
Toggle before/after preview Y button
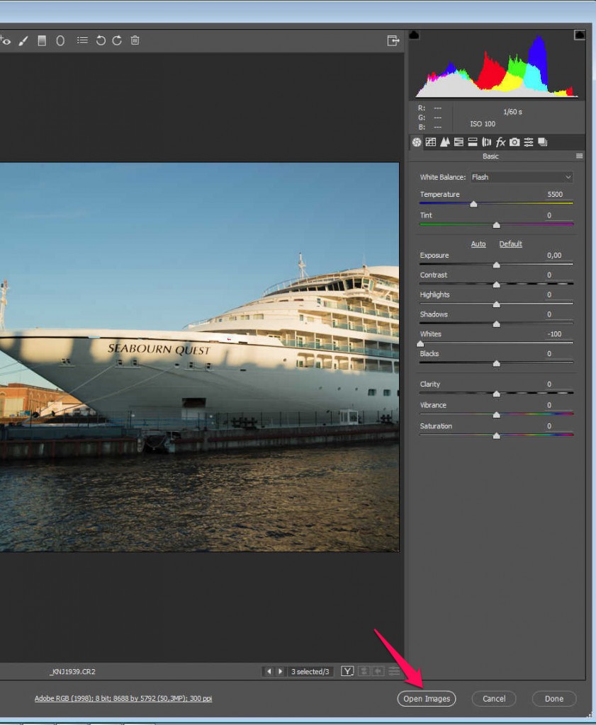point(347,671)
